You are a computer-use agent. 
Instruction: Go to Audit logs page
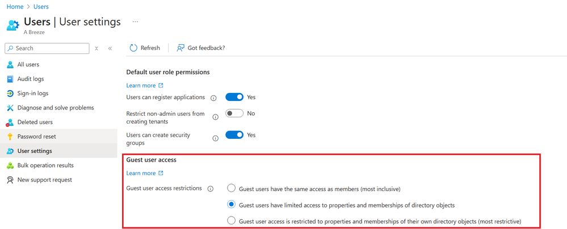click(30, 79)
